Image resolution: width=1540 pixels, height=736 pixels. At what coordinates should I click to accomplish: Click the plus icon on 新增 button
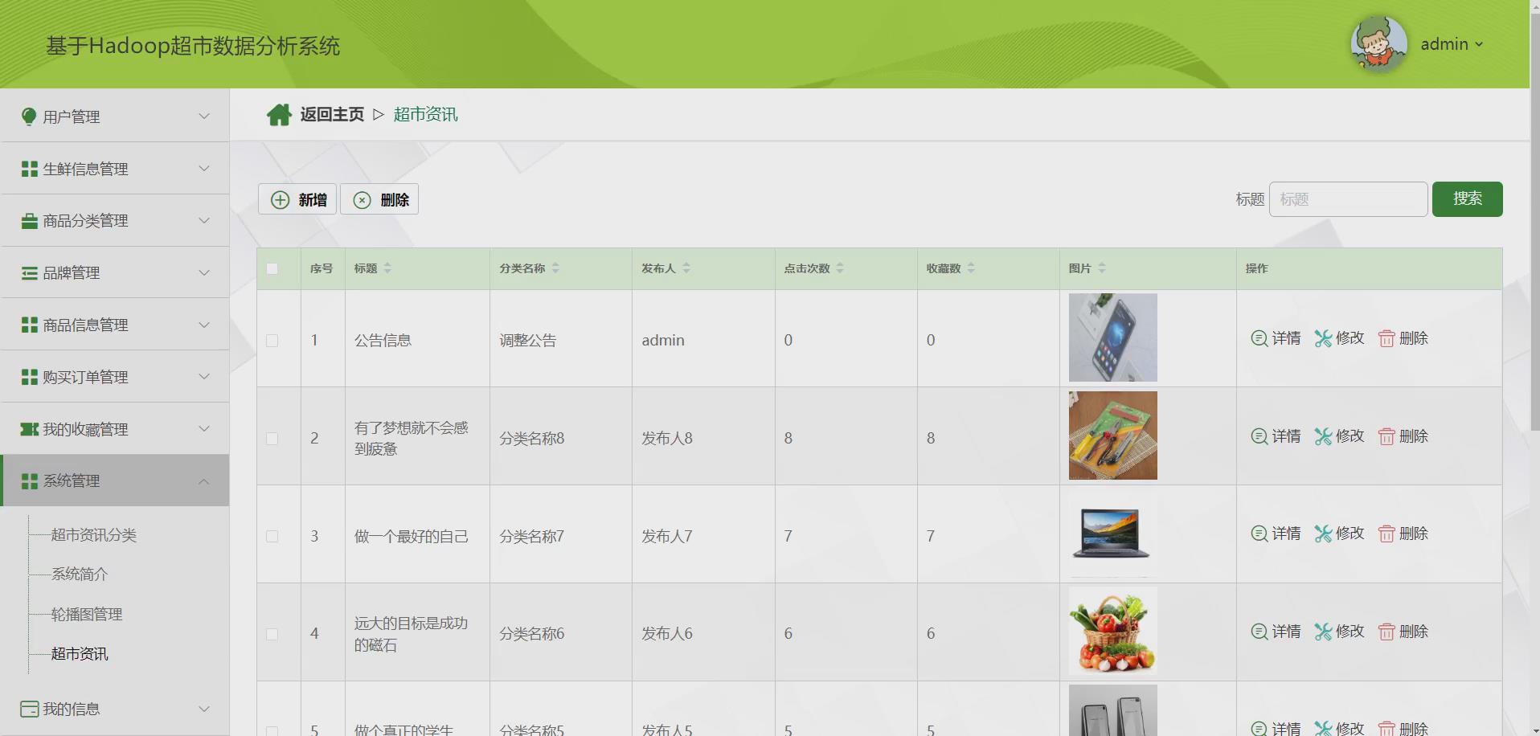[280, 200]
